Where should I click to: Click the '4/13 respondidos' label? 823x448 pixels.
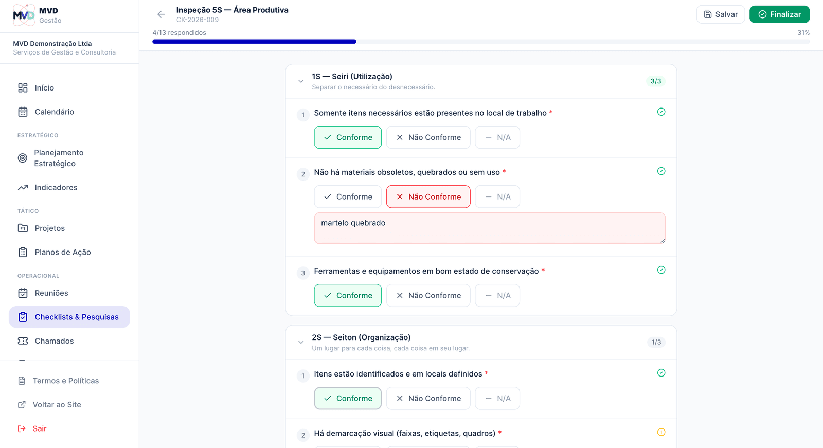[x=179, y=33]
